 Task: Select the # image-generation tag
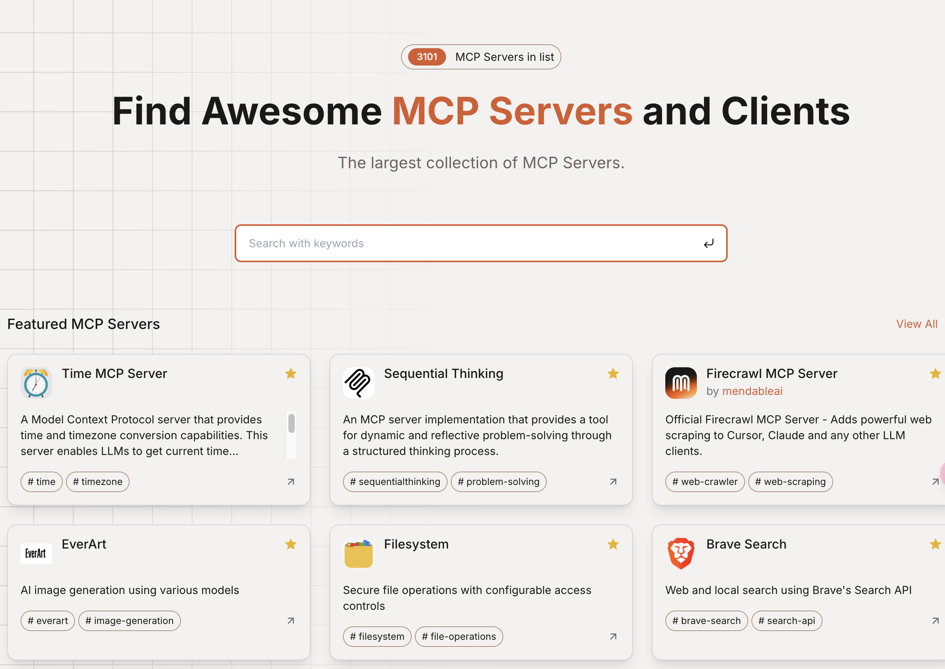[130, 620]
